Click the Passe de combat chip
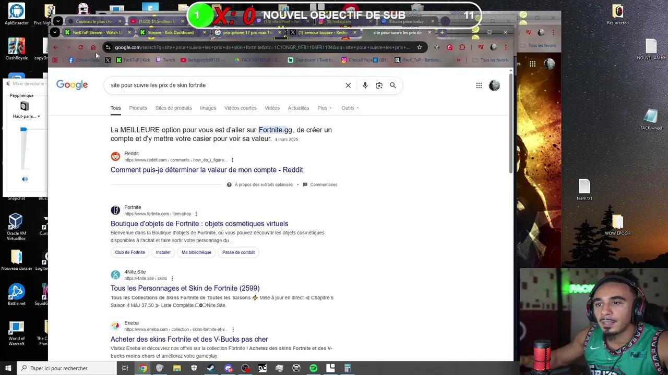This screenshot has height=375, width=668. click(238, 253)
